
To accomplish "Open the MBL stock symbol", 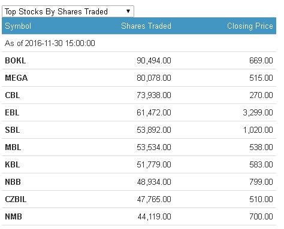I will pyautogui.click(x=13, y=147).
